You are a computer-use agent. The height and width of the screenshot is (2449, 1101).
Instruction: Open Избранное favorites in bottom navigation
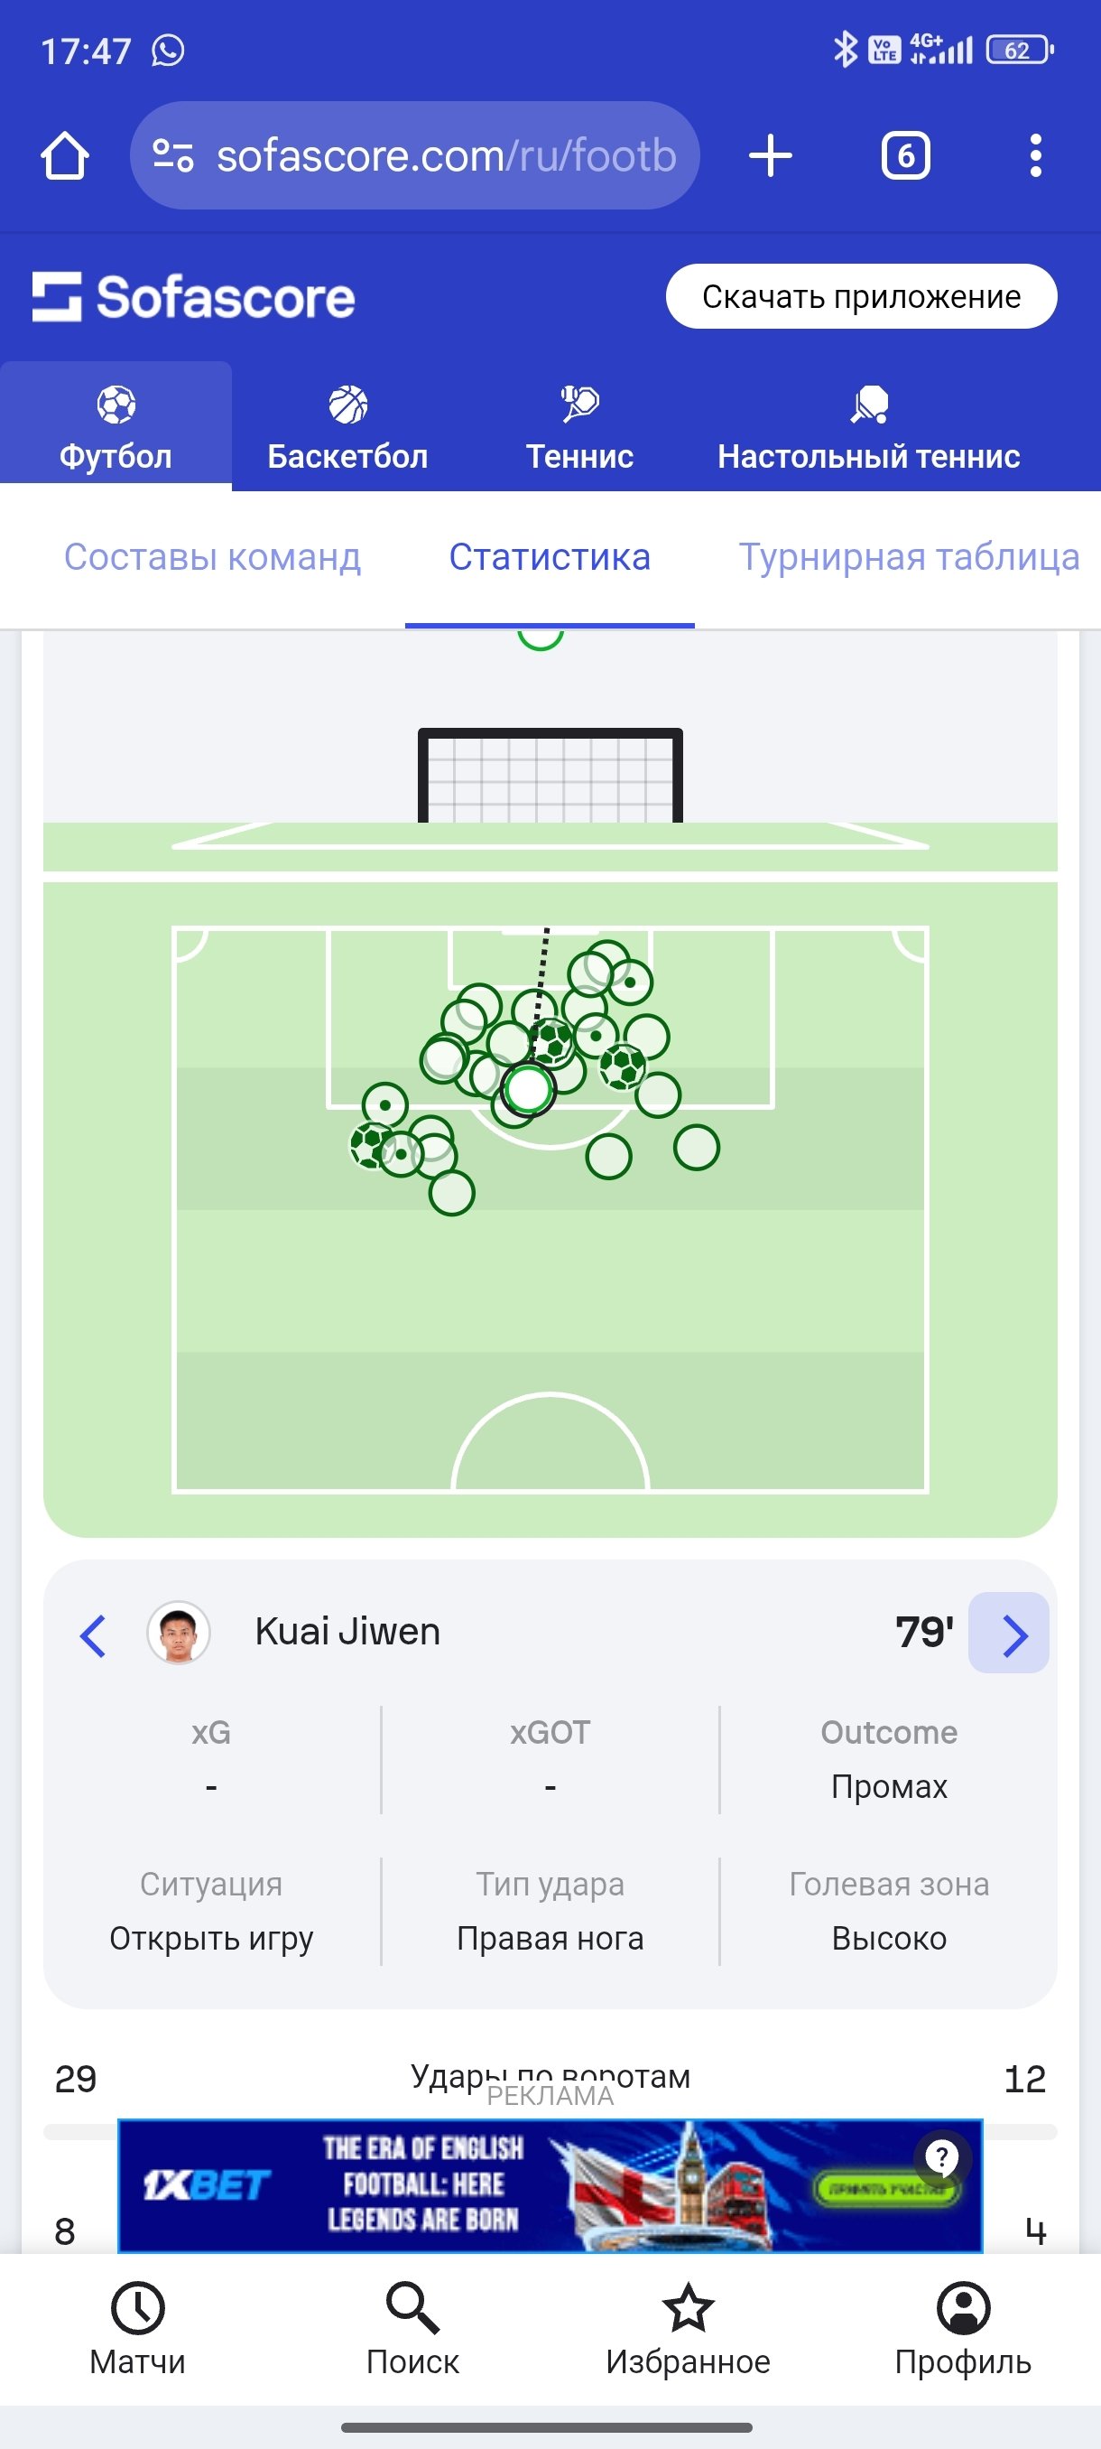tap(688, 2329)
